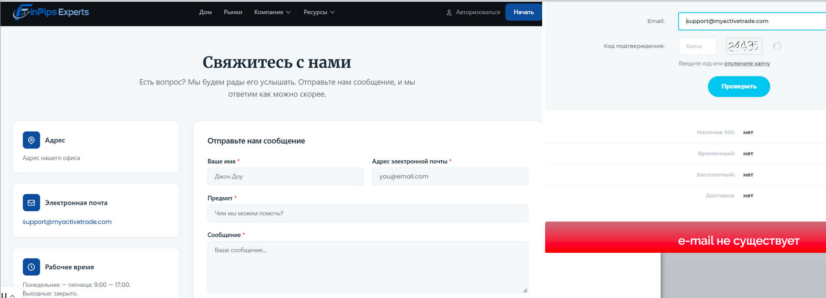Click the user icon beside Авторизоваться

click(449, 13)
